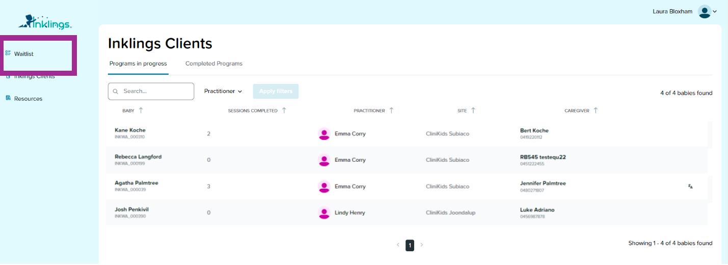Click the SITE column header
This screenshot has height=265, width=728.
[462, 111]
